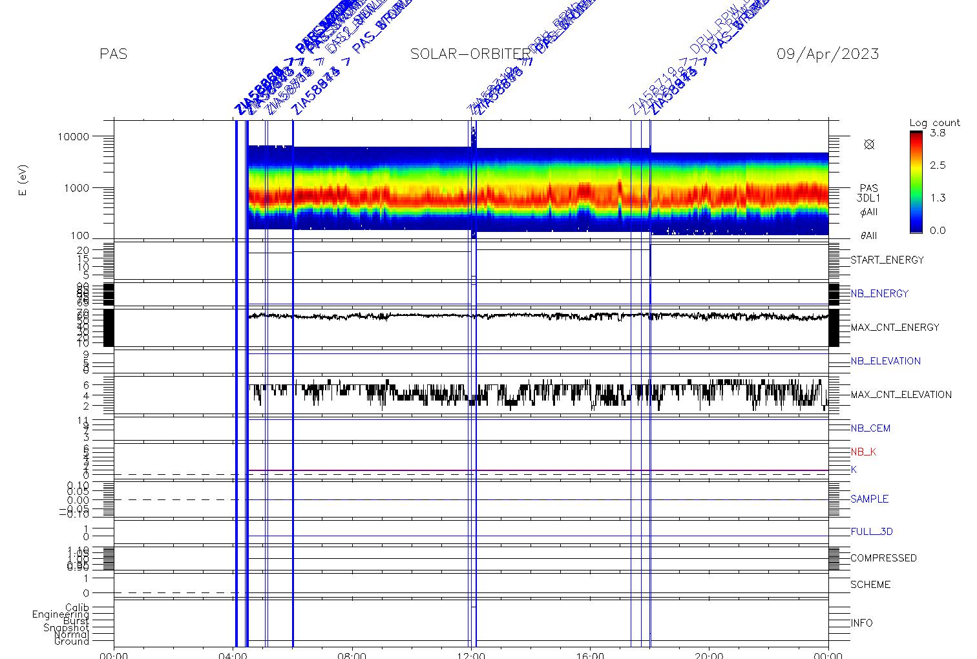The width and height of the screenshot is (977, 659).
Task: Click the INFO panel label
Action: coord(861,623)
